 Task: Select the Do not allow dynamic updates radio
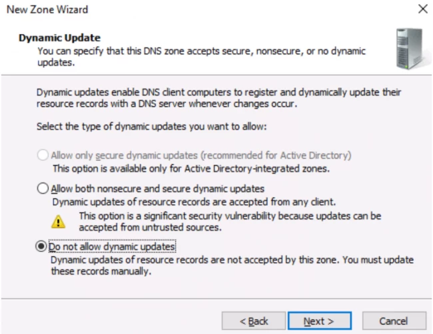[41, 246]
